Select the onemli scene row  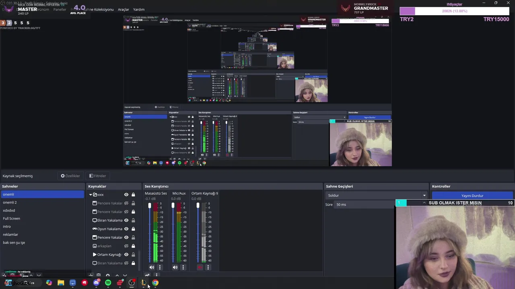42,194
